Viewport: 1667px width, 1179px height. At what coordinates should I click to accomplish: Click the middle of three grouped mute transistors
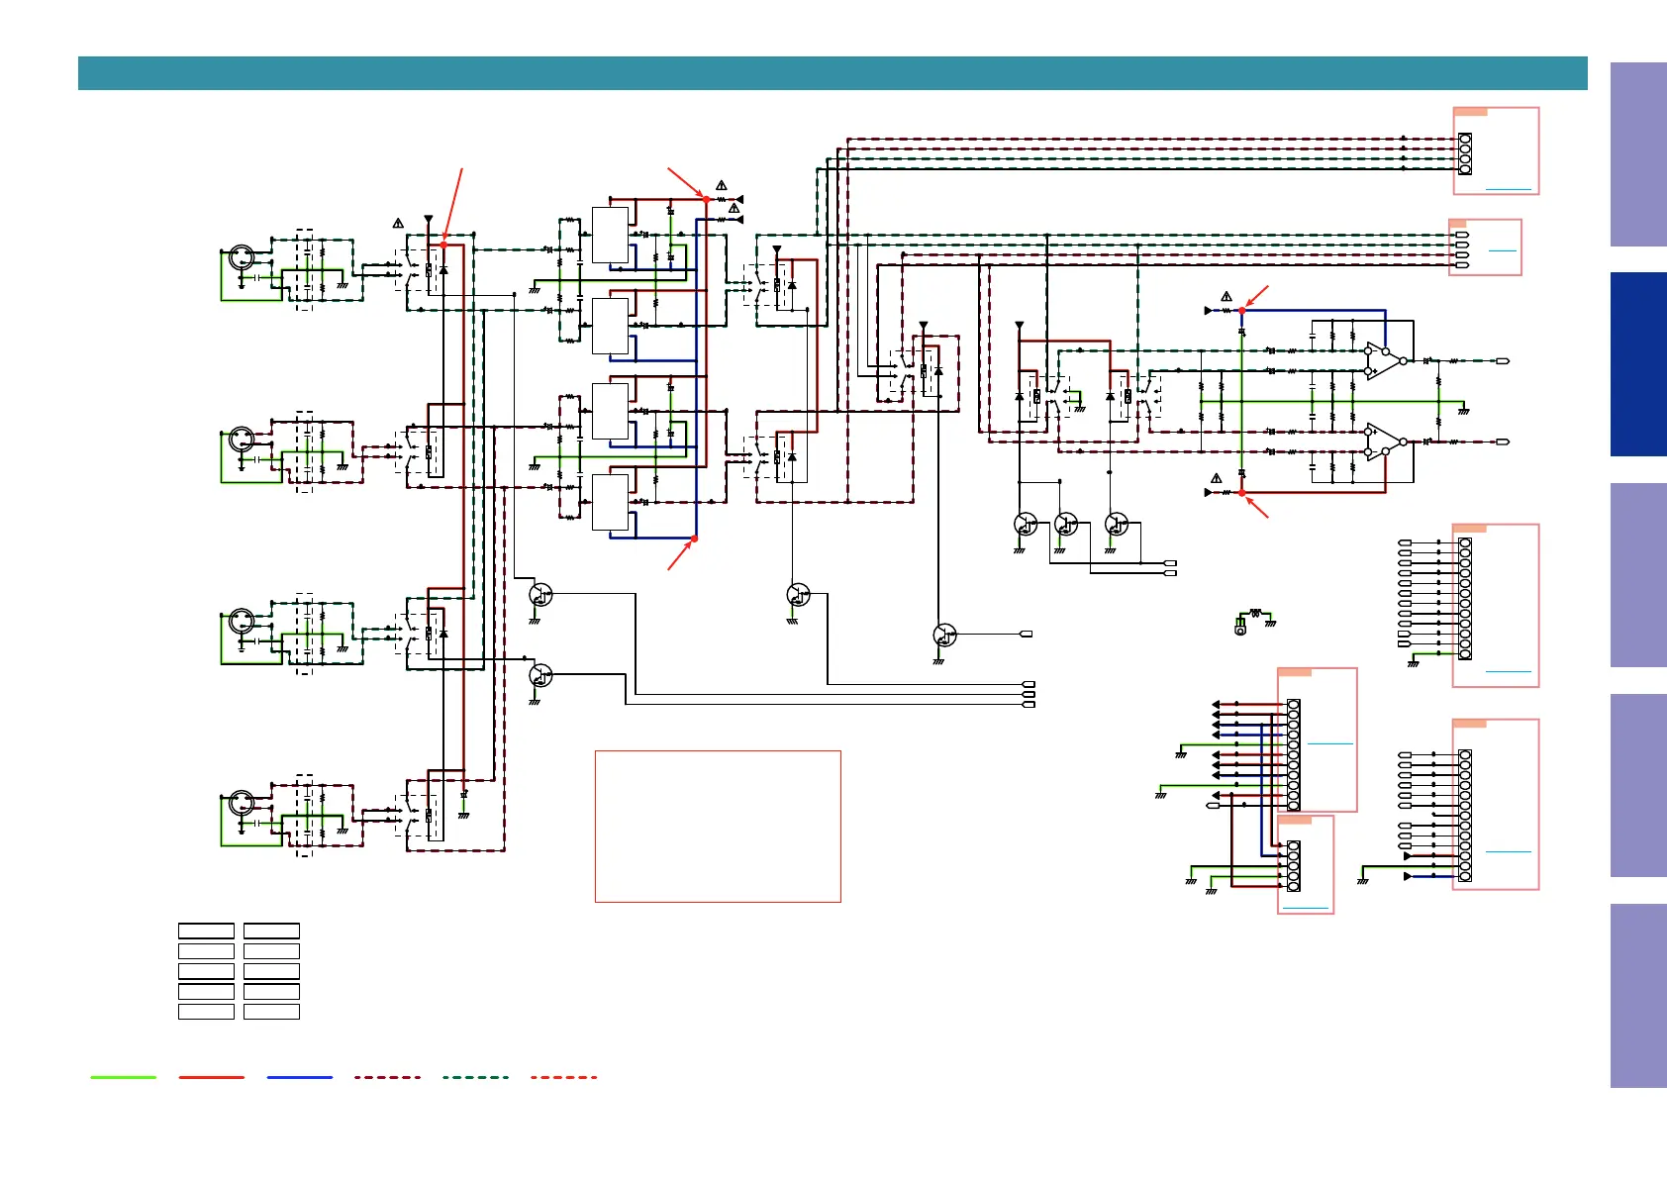click(x=1066, y=524)
